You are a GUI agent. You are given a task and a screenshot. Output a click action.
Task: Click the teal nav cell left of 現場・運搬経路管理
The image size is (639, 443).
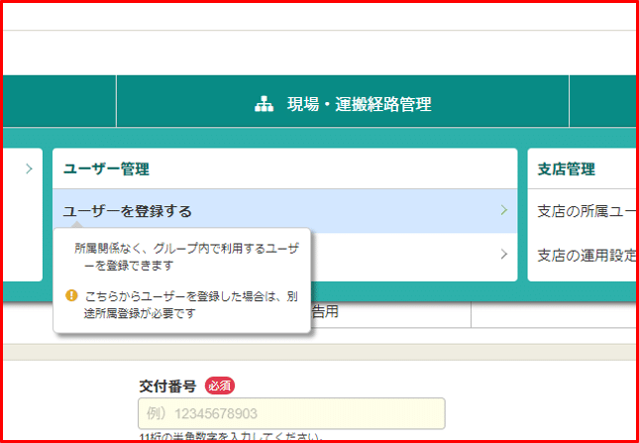point(58,104)
